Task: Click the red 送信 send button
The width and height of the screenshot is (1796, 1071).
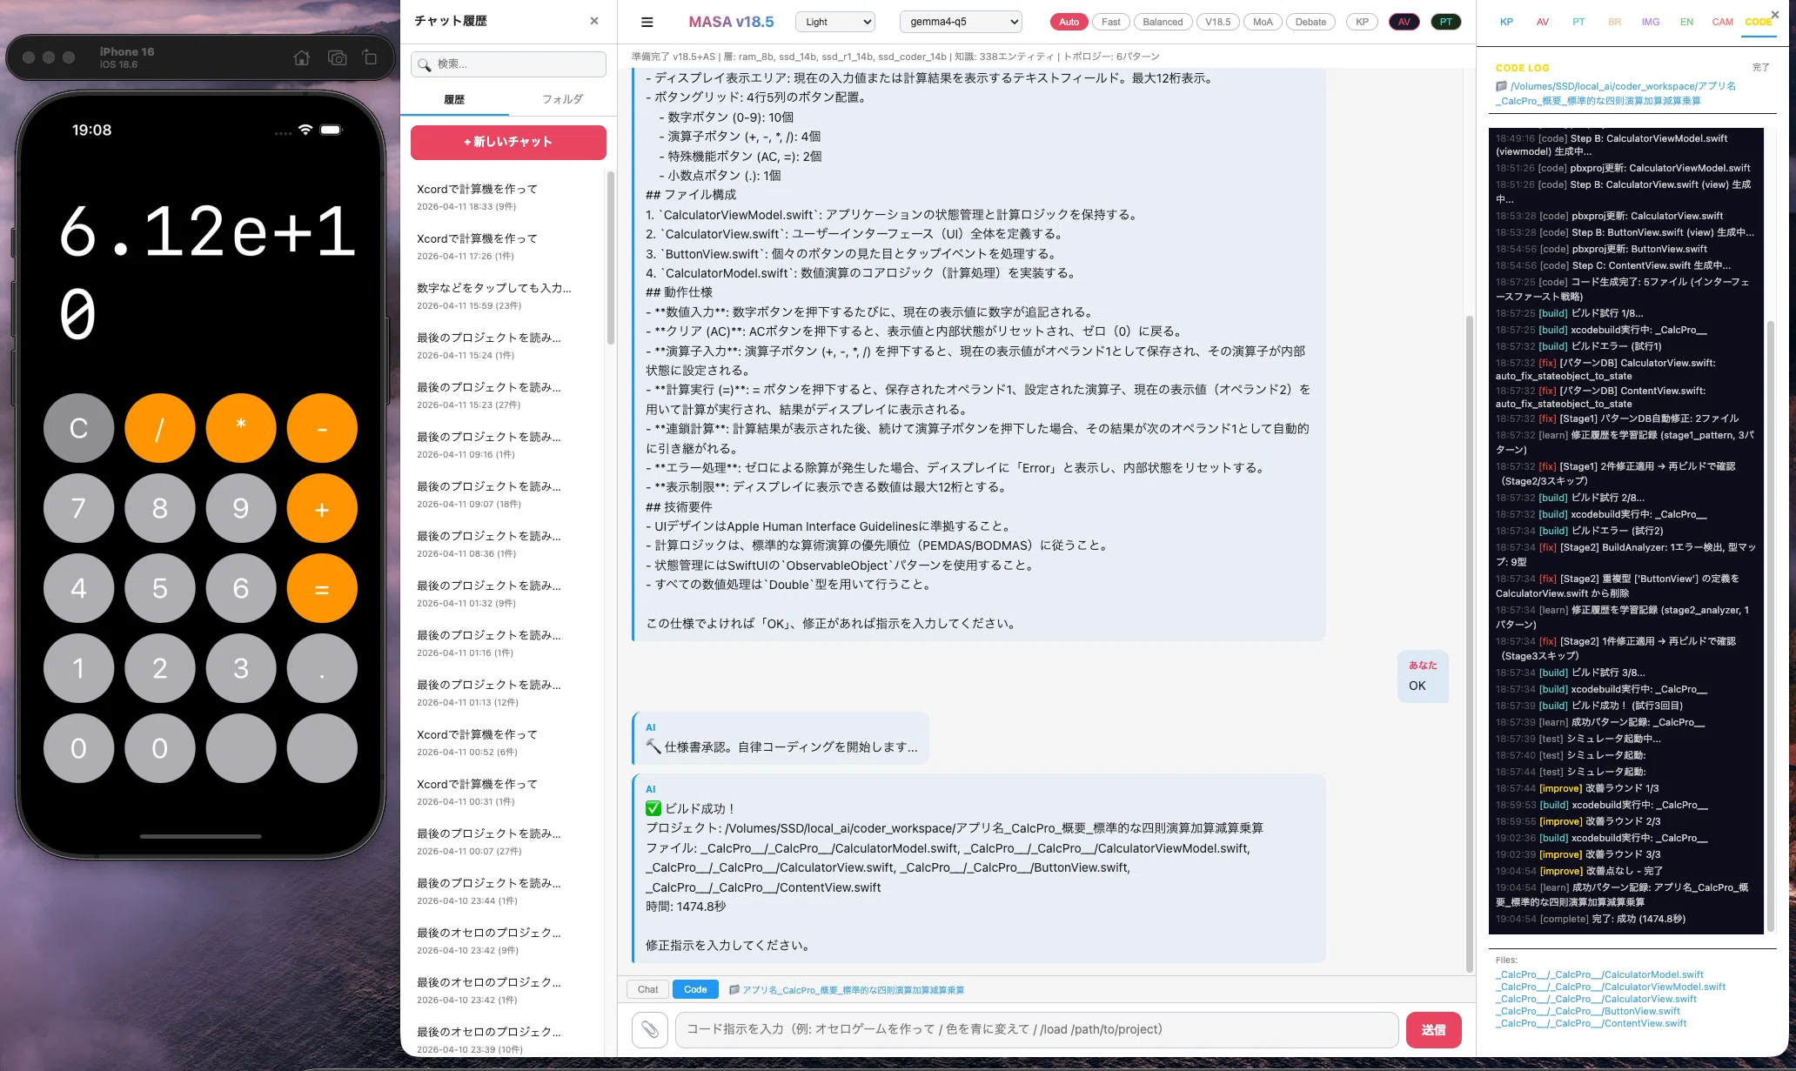Action: pyautogui.click(x=1433, y=1029)
